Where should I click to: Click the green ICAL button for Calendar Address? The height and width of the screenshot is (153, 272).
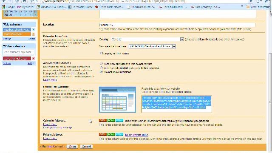pyautogui.click(x=111, y=120)
